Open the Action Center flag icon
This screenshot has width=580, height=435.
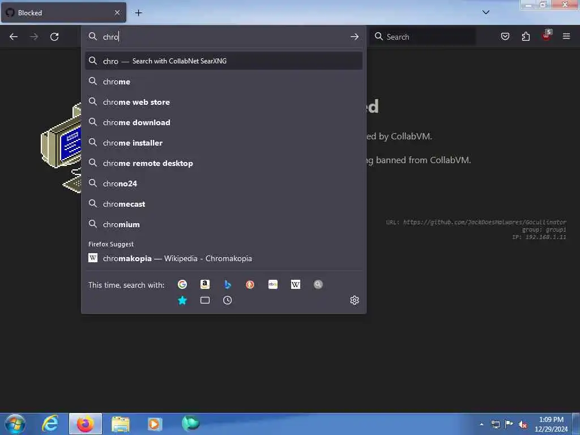point(509,424)
